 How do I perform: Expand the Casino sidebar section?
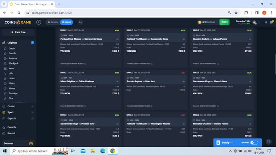pos(32,106)
